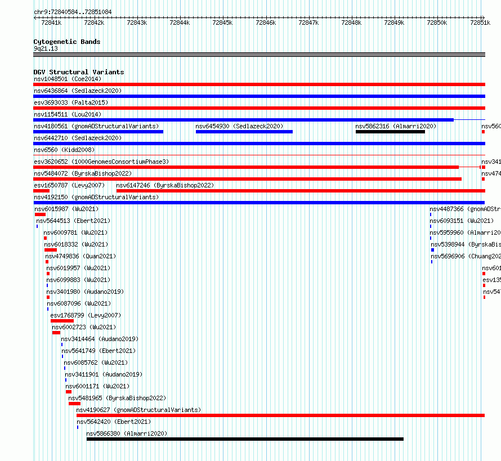501x461 pixels.
Task: Click the nsv1154511 (Lou2014) variant label
Action: point(68,114)
